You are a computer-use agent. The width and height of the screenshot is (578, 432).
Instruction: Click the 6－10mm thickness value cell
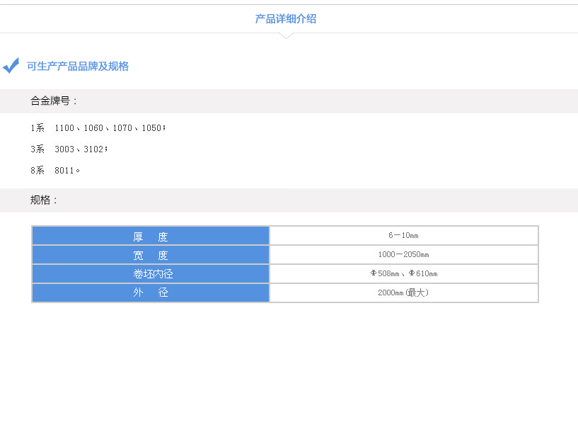[403, 235]
